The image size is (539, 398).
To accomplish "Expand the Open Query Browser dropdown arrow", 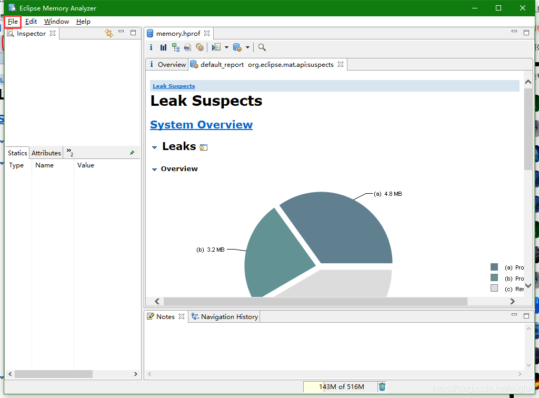I will [x=247, y=47].
